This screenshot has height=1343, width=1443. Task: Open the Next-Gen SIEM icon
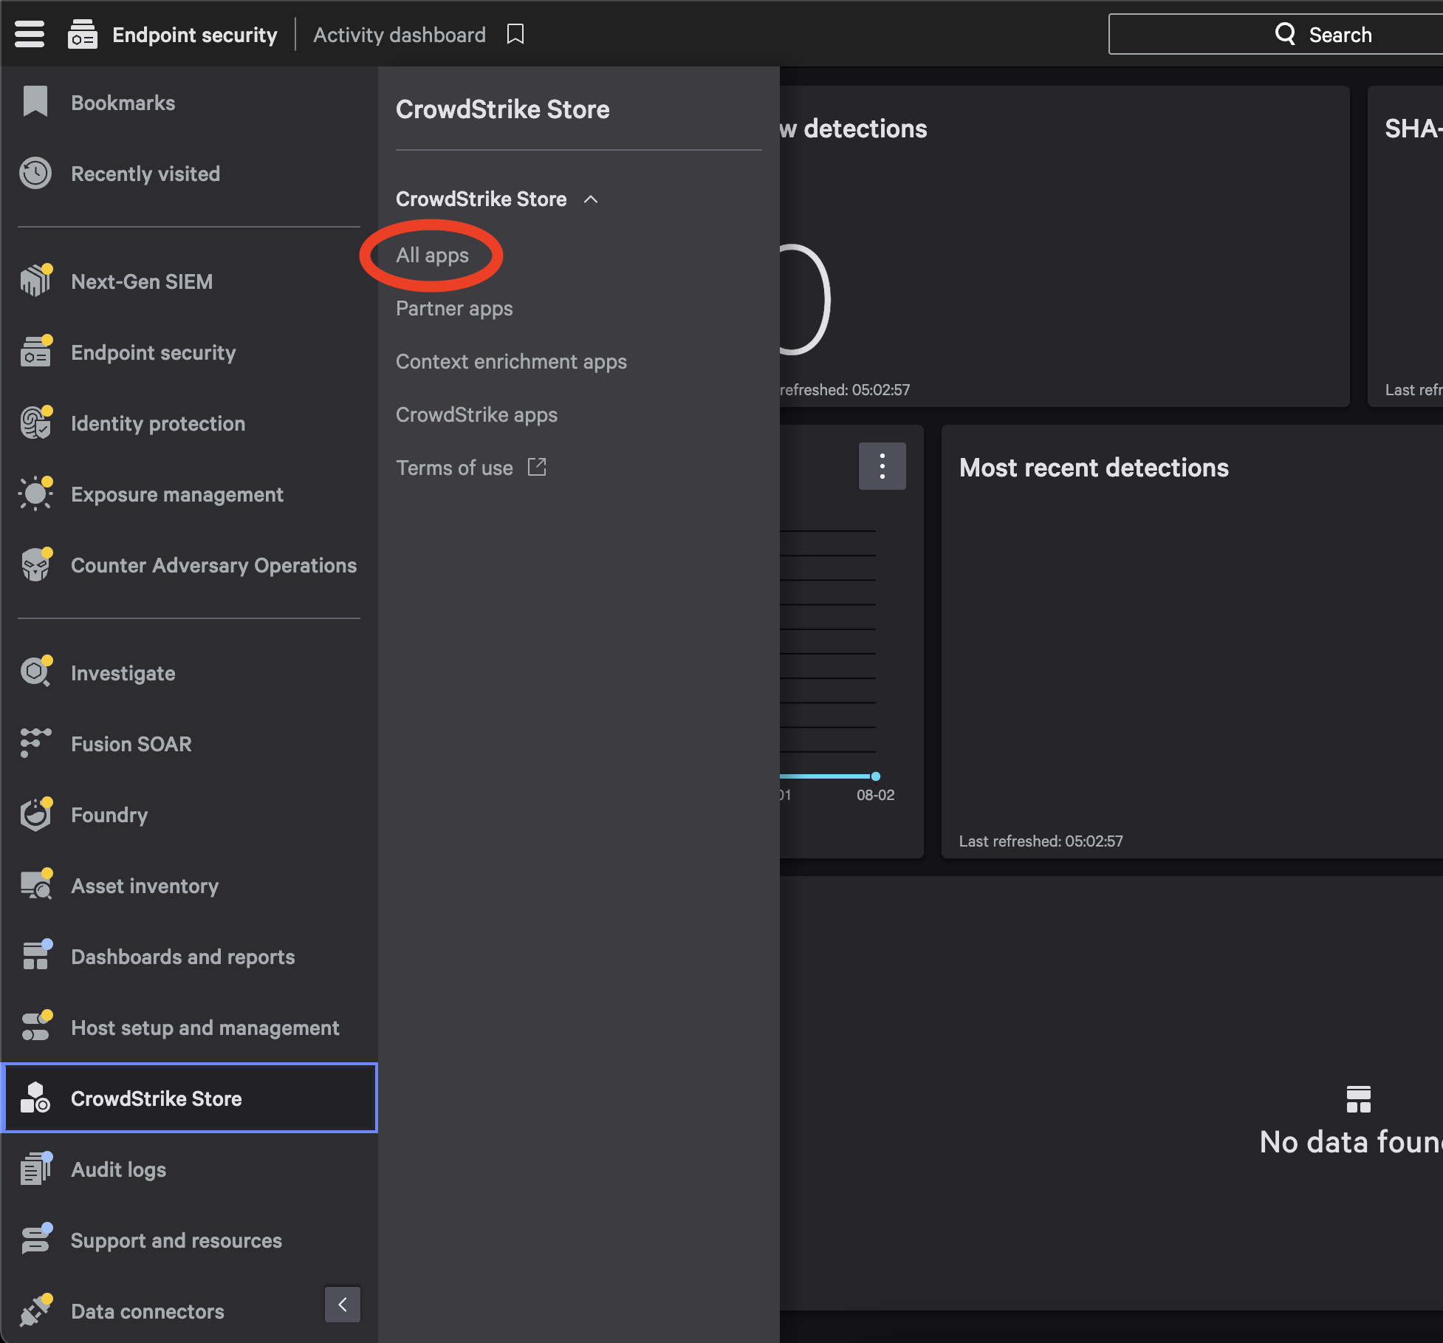(35, 281)
